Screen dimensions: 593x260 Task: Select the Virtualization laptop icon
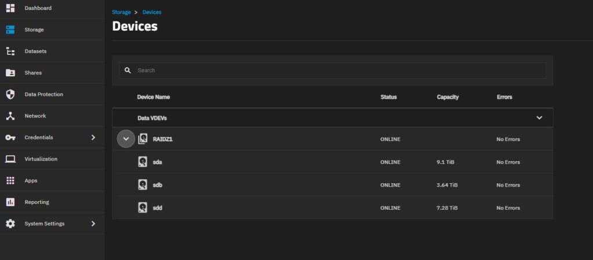tap(10, 159)
